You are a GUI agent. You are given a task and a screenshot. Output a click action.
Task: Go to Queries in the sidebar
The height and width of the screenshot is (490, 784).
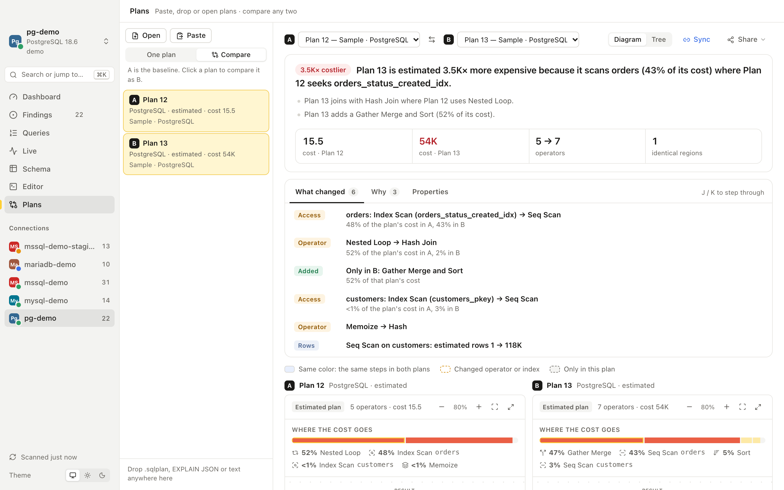pos(60,133)
